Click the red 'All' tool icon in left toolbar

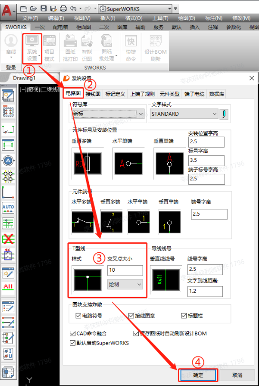[8, 287]
